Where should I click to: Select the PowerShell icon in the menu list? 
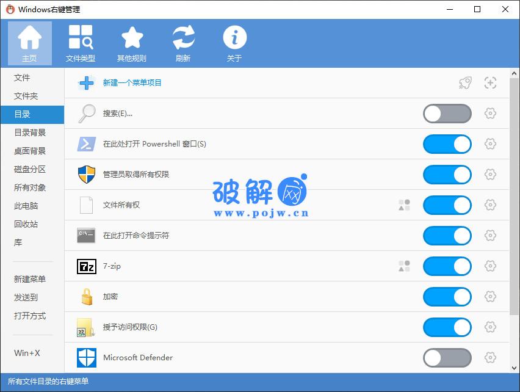coord(86,144)
